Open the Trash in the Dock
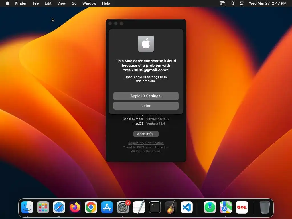Viewport: 292px width, 219px height. (265, 207)
